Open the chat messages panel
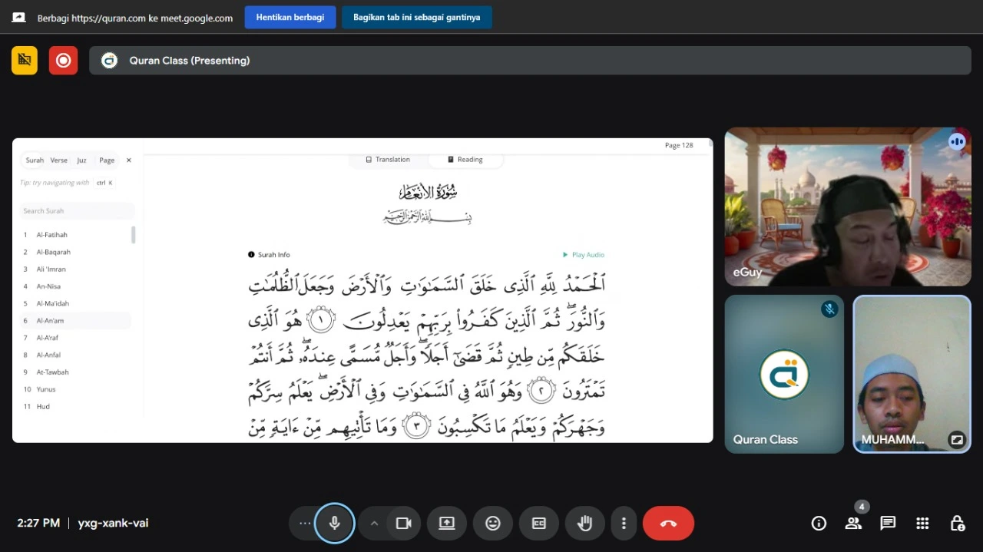Viewport: 983px width, 552px height. (x=888, y=524)
